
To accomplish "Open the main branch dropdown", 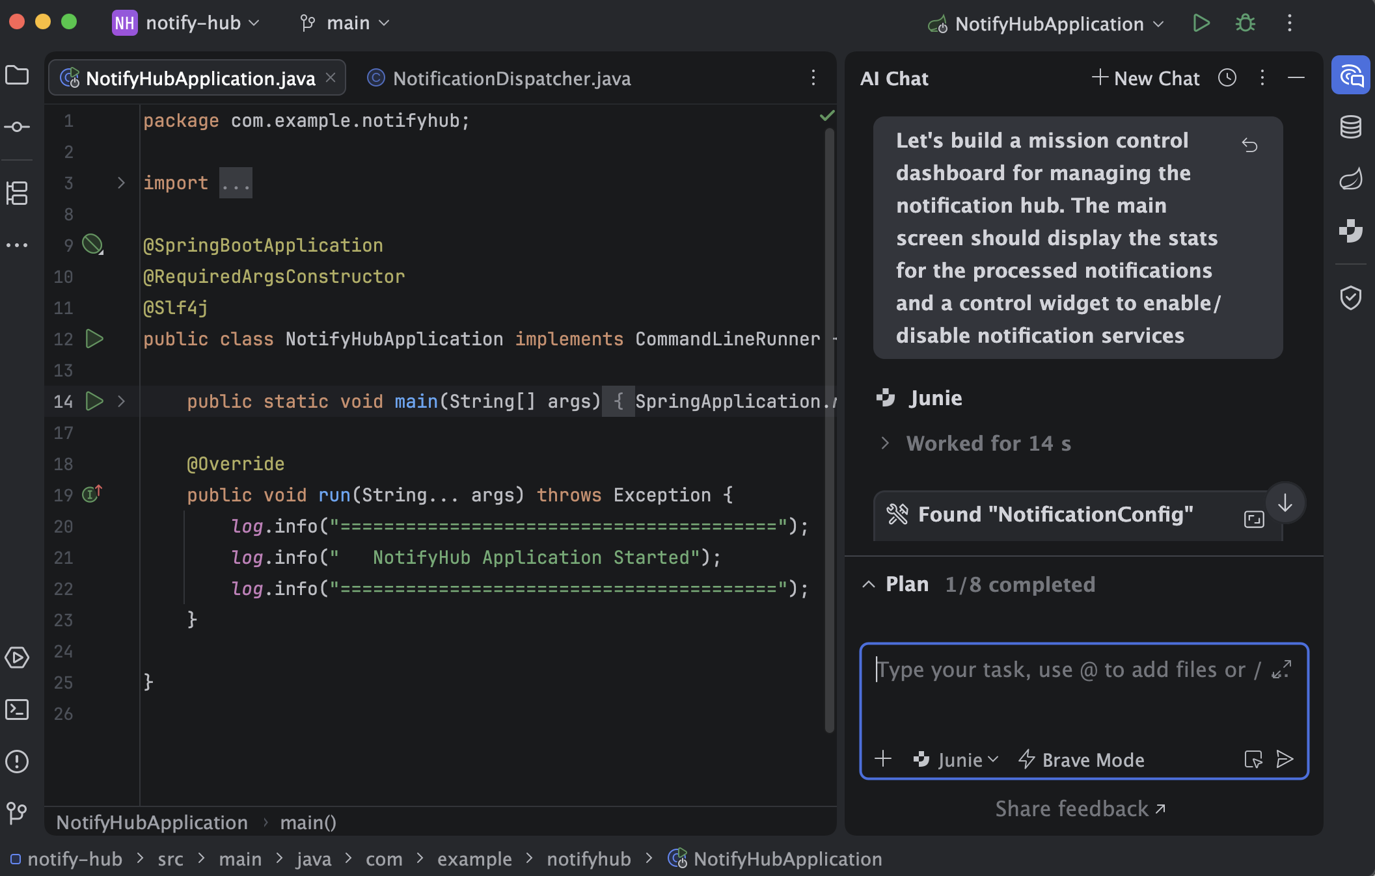I will [345, 23].
